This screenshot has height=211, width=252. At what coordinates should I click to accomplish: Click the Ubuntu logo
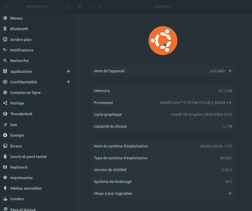click(163, 41)
